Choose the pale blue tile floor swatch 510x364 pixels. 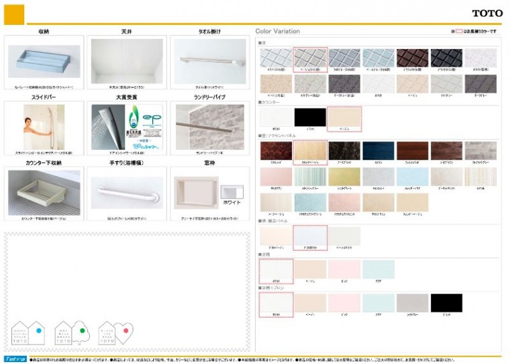click(x=378, y=58)
